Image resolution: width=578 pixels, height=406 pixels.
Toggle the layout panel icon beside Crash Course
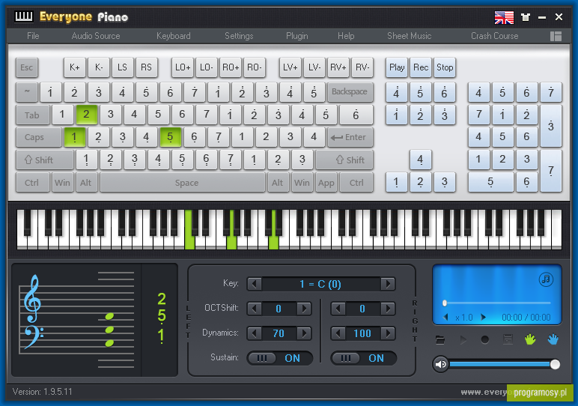(x=556, y=36)
